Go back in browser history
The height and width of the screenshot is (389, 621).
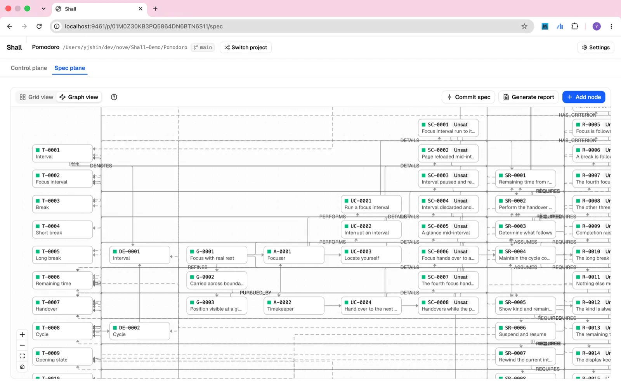(x=10, y=26)
